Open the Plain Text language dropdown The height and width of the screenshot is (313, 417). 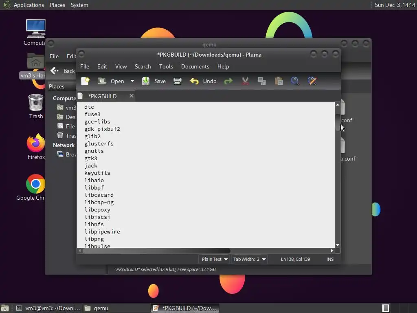[214, 259]
